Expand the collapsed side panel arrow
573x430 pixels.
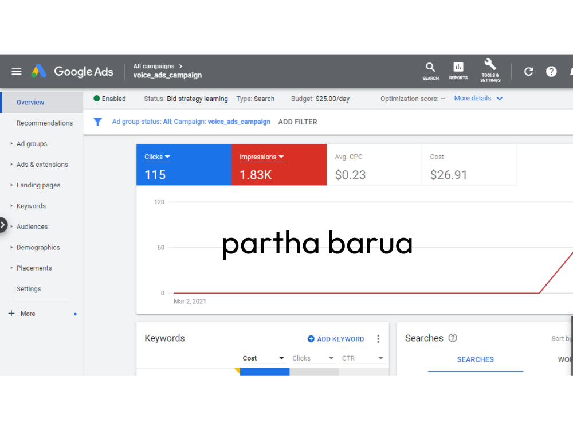[x=2, y=225]
